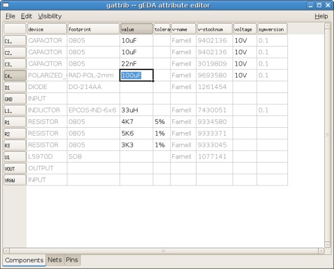Click the L5970D device cell
The width and height of the screenshot is (334, 269).
pyautogui.click(x=47, y=157)
